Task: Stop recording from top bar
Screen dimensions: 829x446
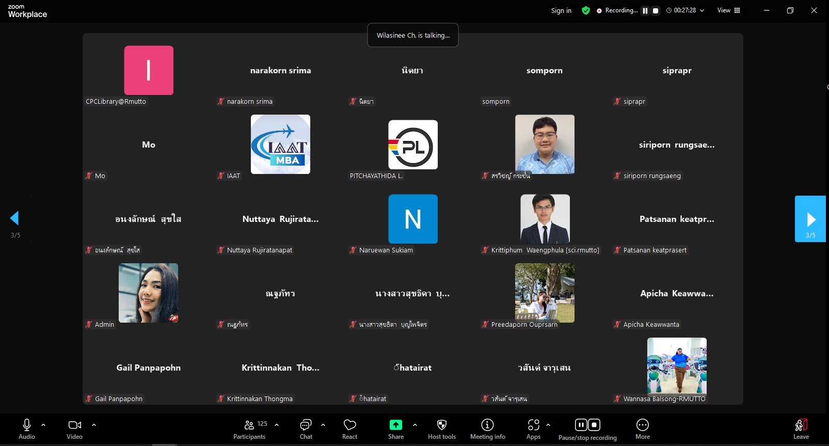Action: [656, 10]
